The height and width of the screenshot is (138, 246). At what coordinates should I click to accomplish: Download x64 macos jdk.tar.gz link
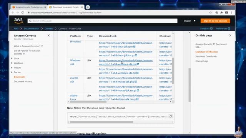[x=126, y=89]
